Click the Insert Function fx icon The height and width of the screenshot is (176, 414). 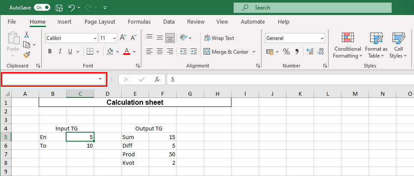pyautogui.click(x=157, y=79)
